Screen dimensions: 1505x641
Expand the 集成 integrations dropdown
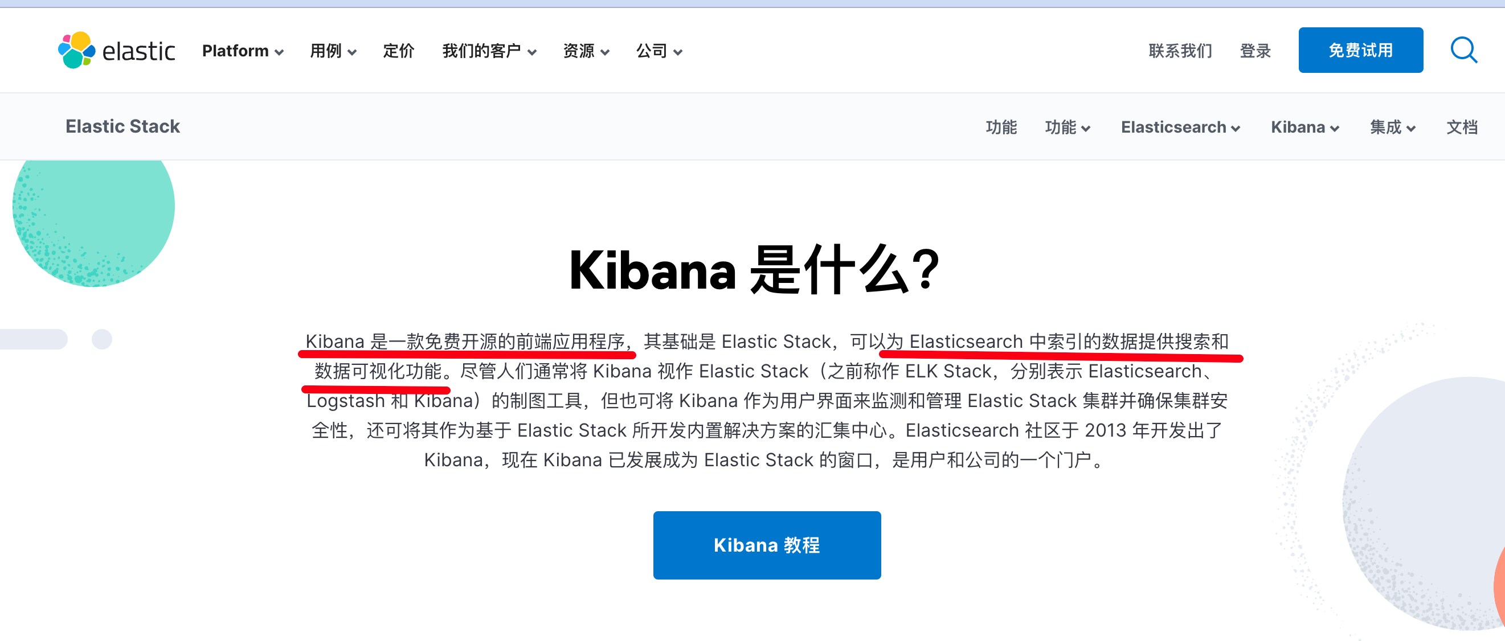click(1392, 128)
